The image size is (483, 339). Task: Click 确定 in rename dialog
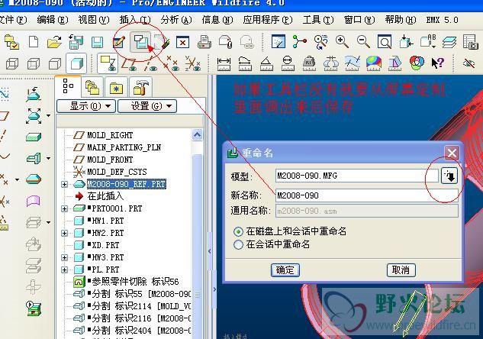click(285, 270)
